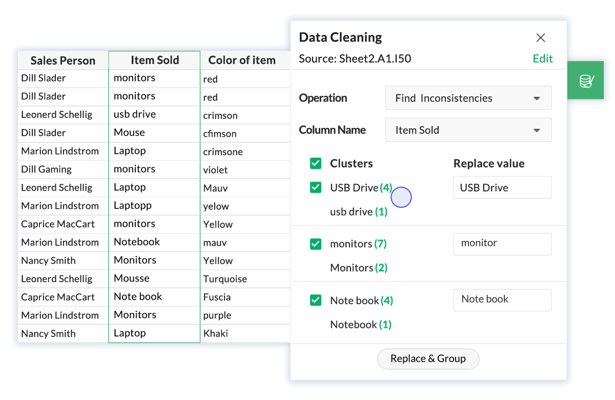Open the Operation dropdown

tap(467, 98)
